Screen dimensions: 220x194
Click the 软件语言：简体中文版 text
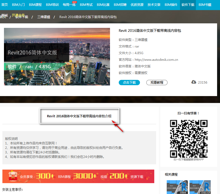[x=135, y=66]
